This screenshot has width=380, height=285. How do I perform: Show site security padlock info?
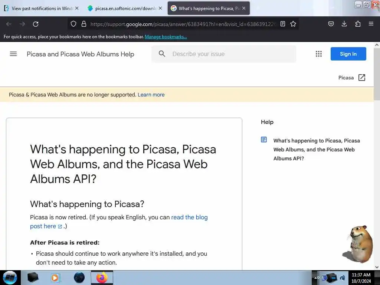point(84,24)
